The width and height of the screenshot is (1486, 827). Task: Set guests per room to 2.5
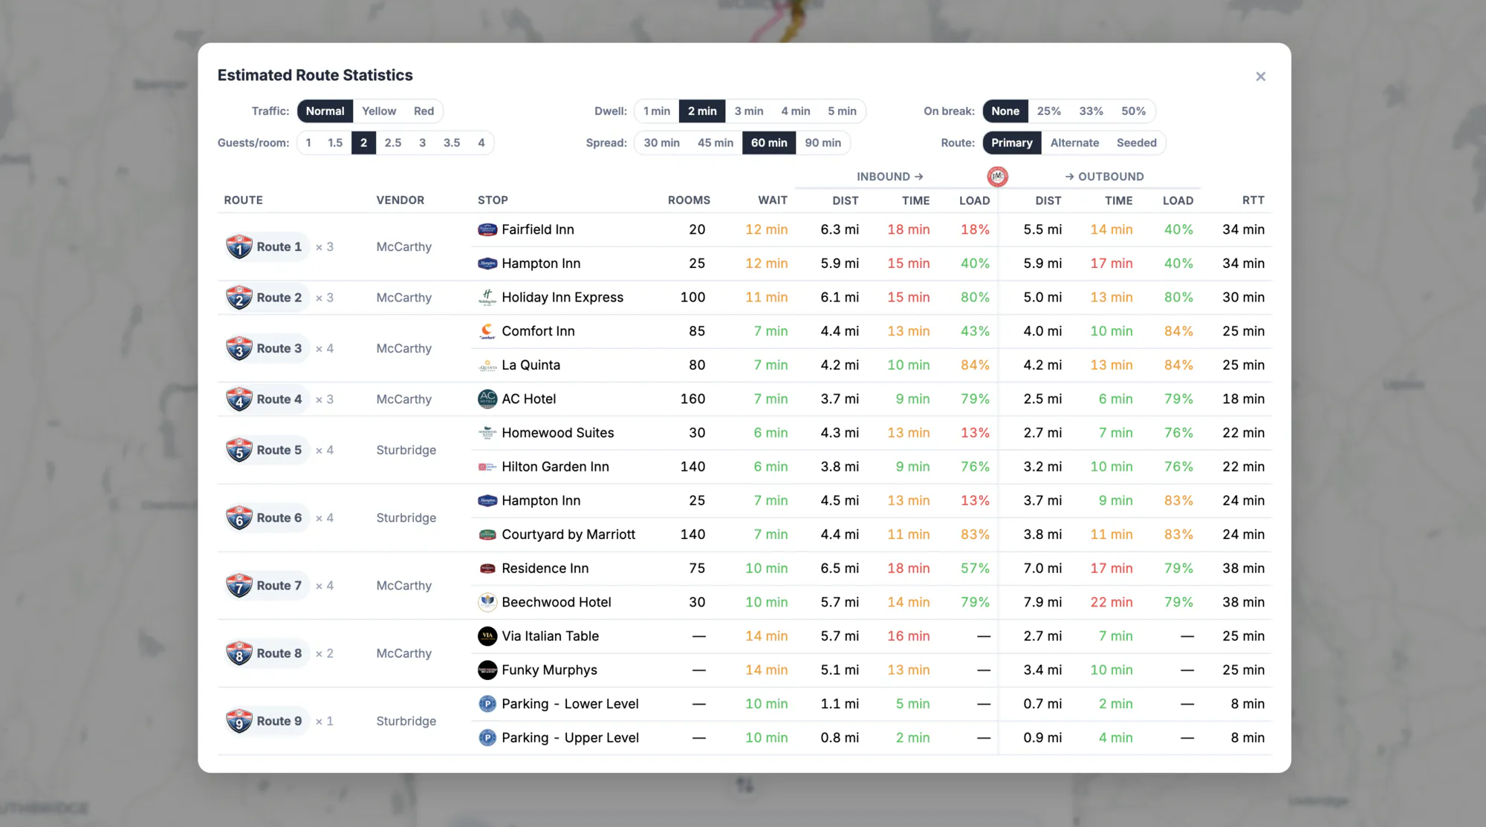[x=392, y=143]
